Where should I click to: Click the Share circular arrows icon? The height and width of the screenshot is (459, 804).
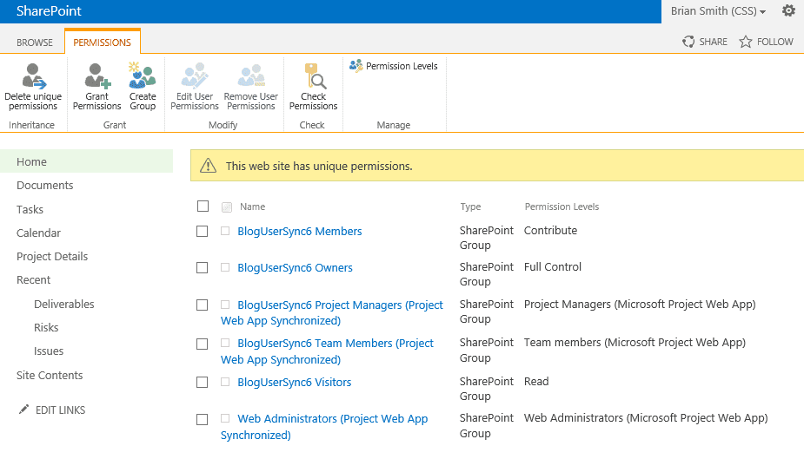pos(688,42)
